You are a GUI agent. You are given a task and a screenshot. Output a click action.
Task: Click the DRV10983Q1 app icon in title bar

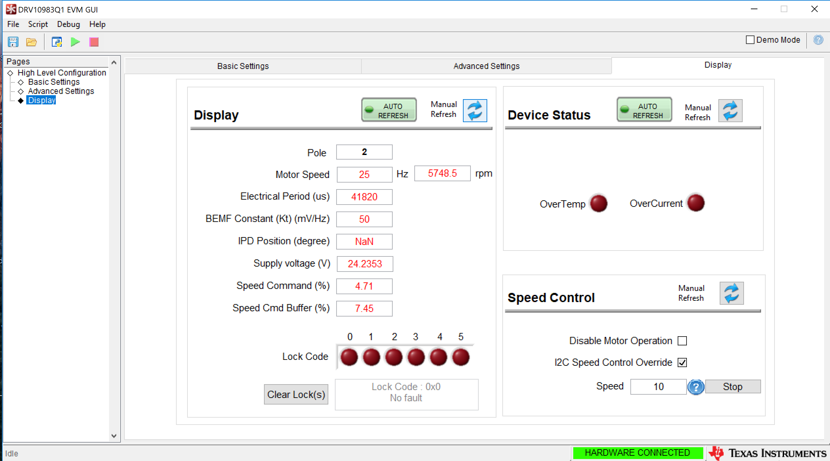pos(11,9)
